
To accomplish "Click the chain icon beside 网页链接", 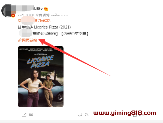I will tap(19, 40).
